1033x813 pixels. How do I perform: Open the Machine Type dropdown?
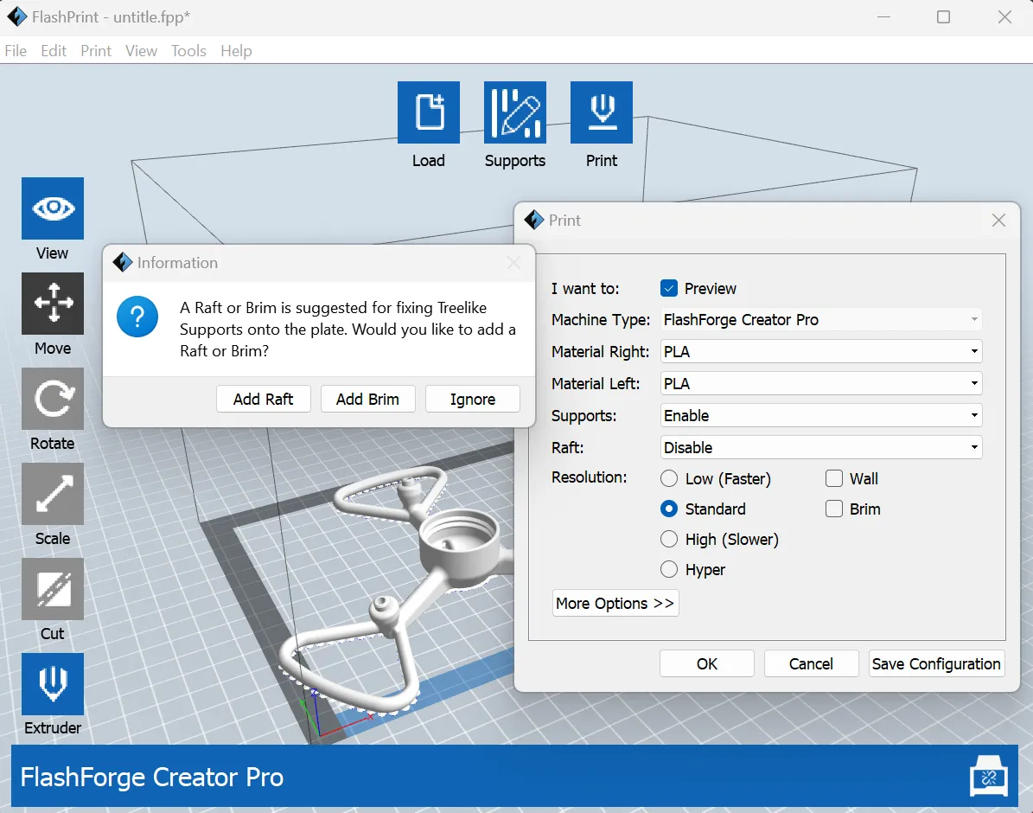(x=821, y=320)
